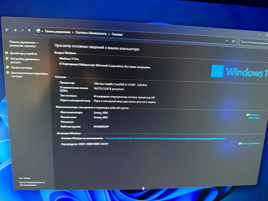Click shield icon beside 'Изменить параметры'
Viewport: 268px width, 201px height.
click(x=248, y=115)
